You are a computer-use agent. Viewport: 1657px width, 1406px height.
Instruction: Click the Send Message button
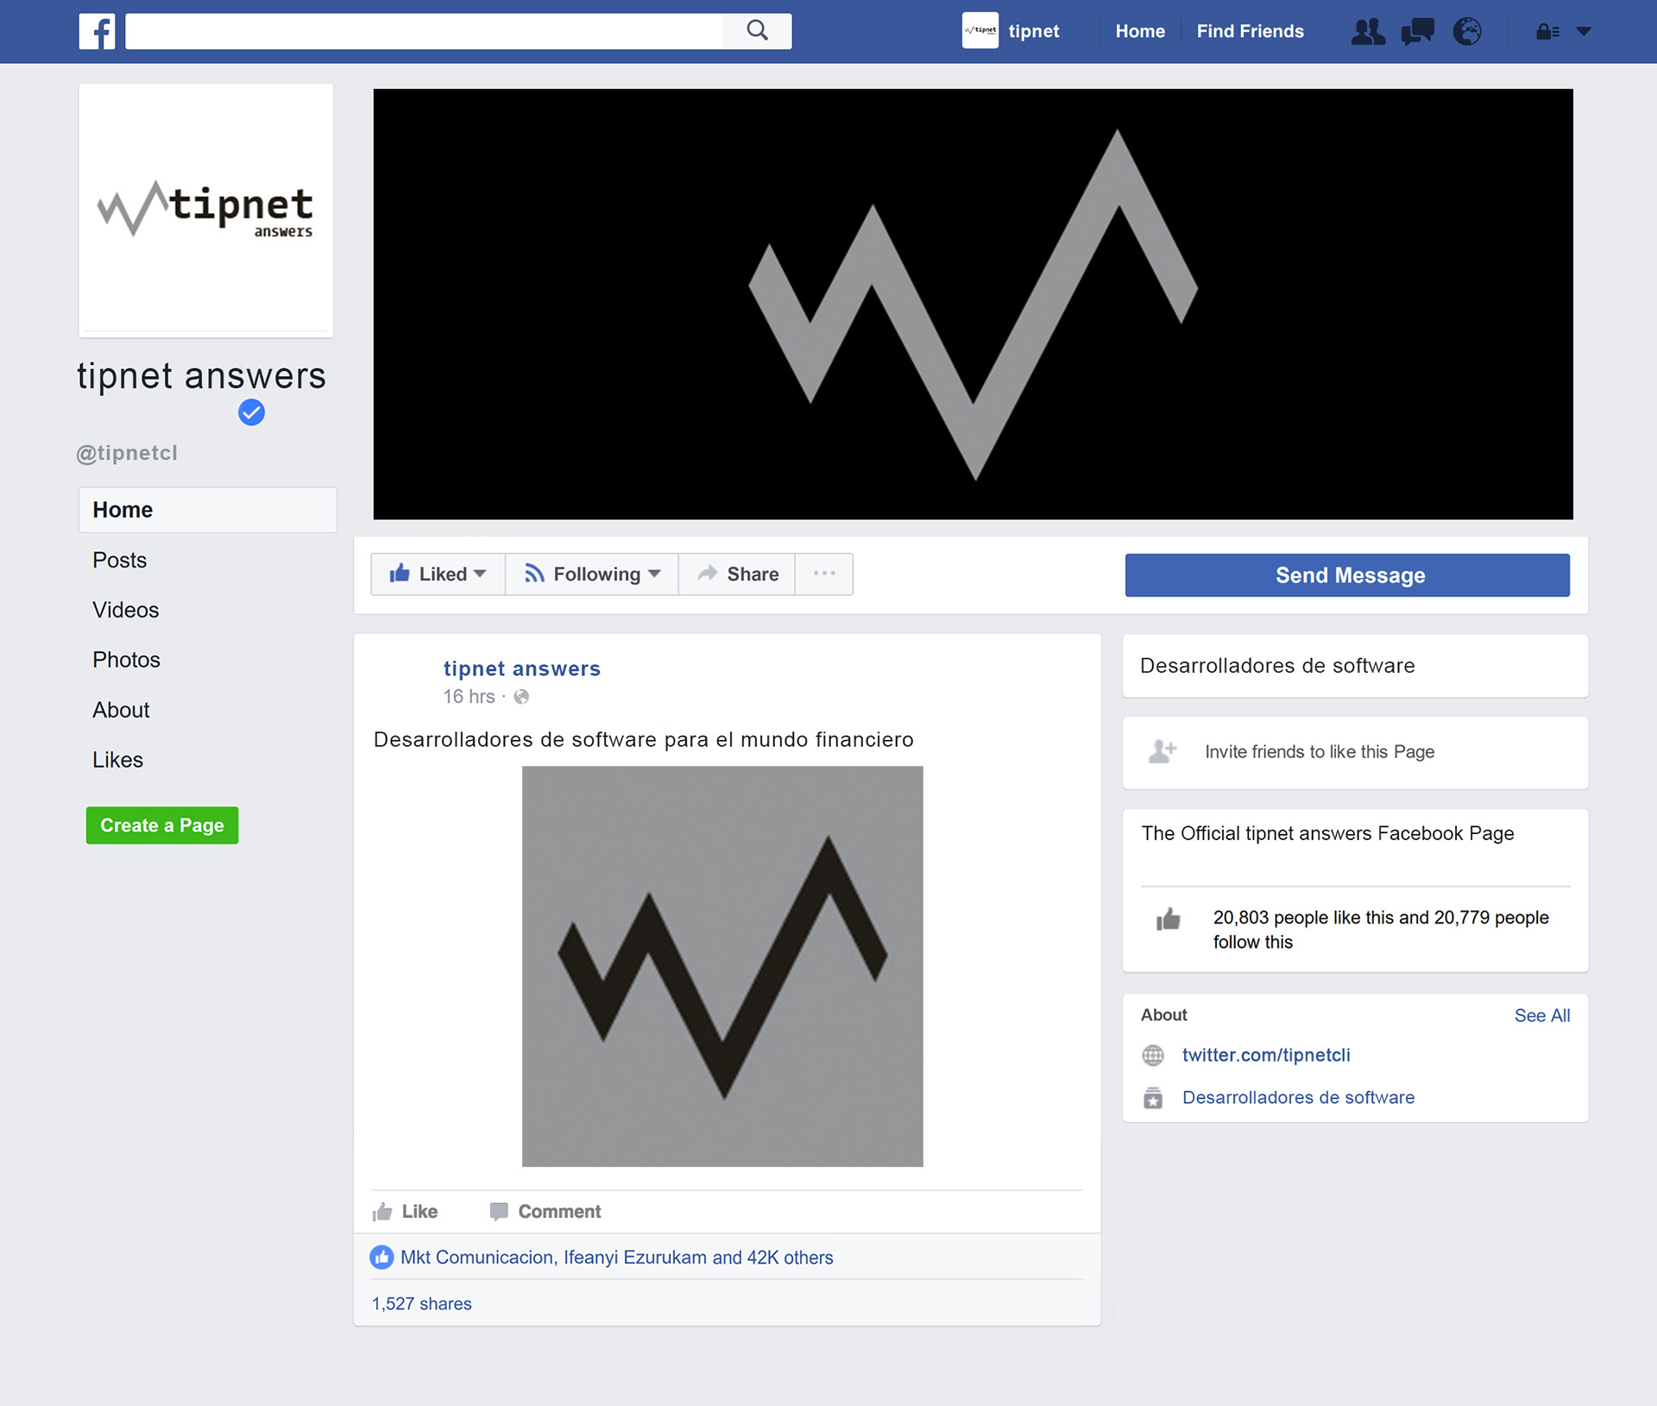tap(1347, 575)
